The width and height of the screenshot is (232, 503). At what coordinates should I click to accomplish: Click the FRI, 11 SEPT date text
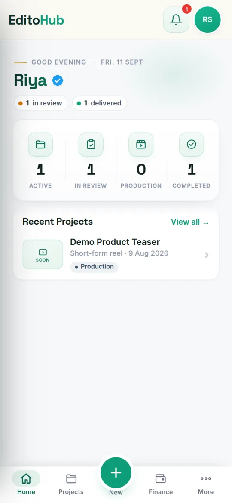[122, 62]
